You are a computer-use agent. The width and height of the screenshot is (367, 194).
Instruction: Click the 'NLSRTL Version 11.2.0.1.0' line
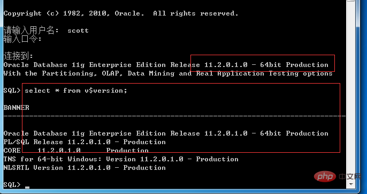85,168
